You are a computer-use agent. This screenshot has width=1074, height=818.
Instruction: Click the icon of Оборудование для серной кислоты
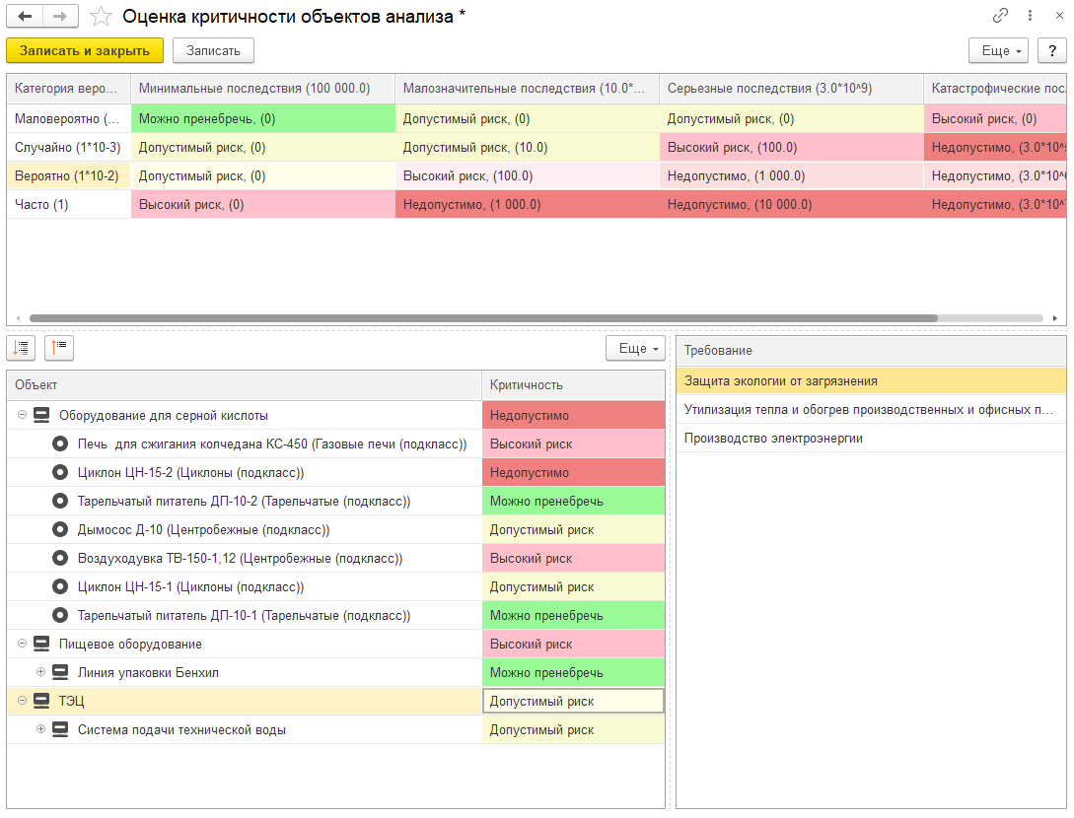click(x=41, y=416)
